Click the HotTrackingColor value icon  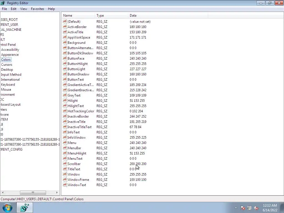click(x=65, y=111)
